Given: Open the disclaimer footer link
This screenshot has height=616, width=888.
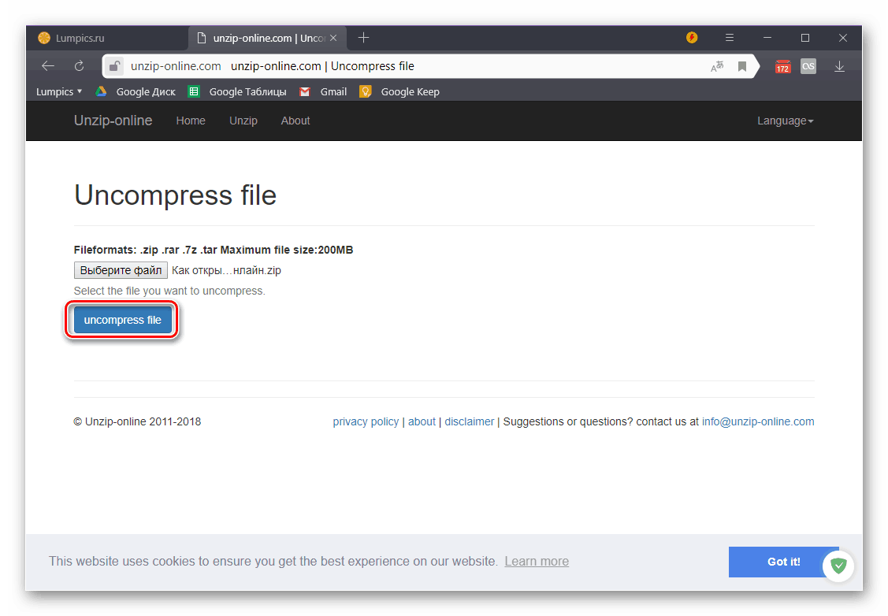Looking at the screenshot, I should (470, 421).
